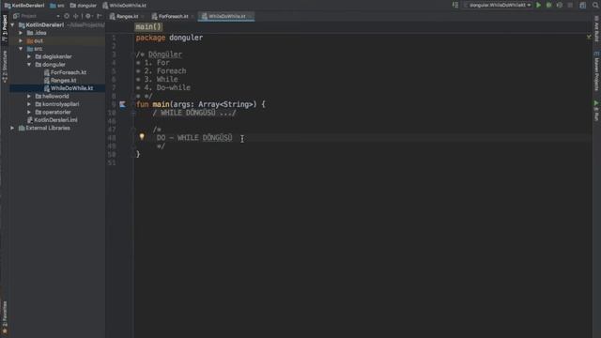
Task: Click scroll from source target icon in Project panel
Action: coord(67,16)
